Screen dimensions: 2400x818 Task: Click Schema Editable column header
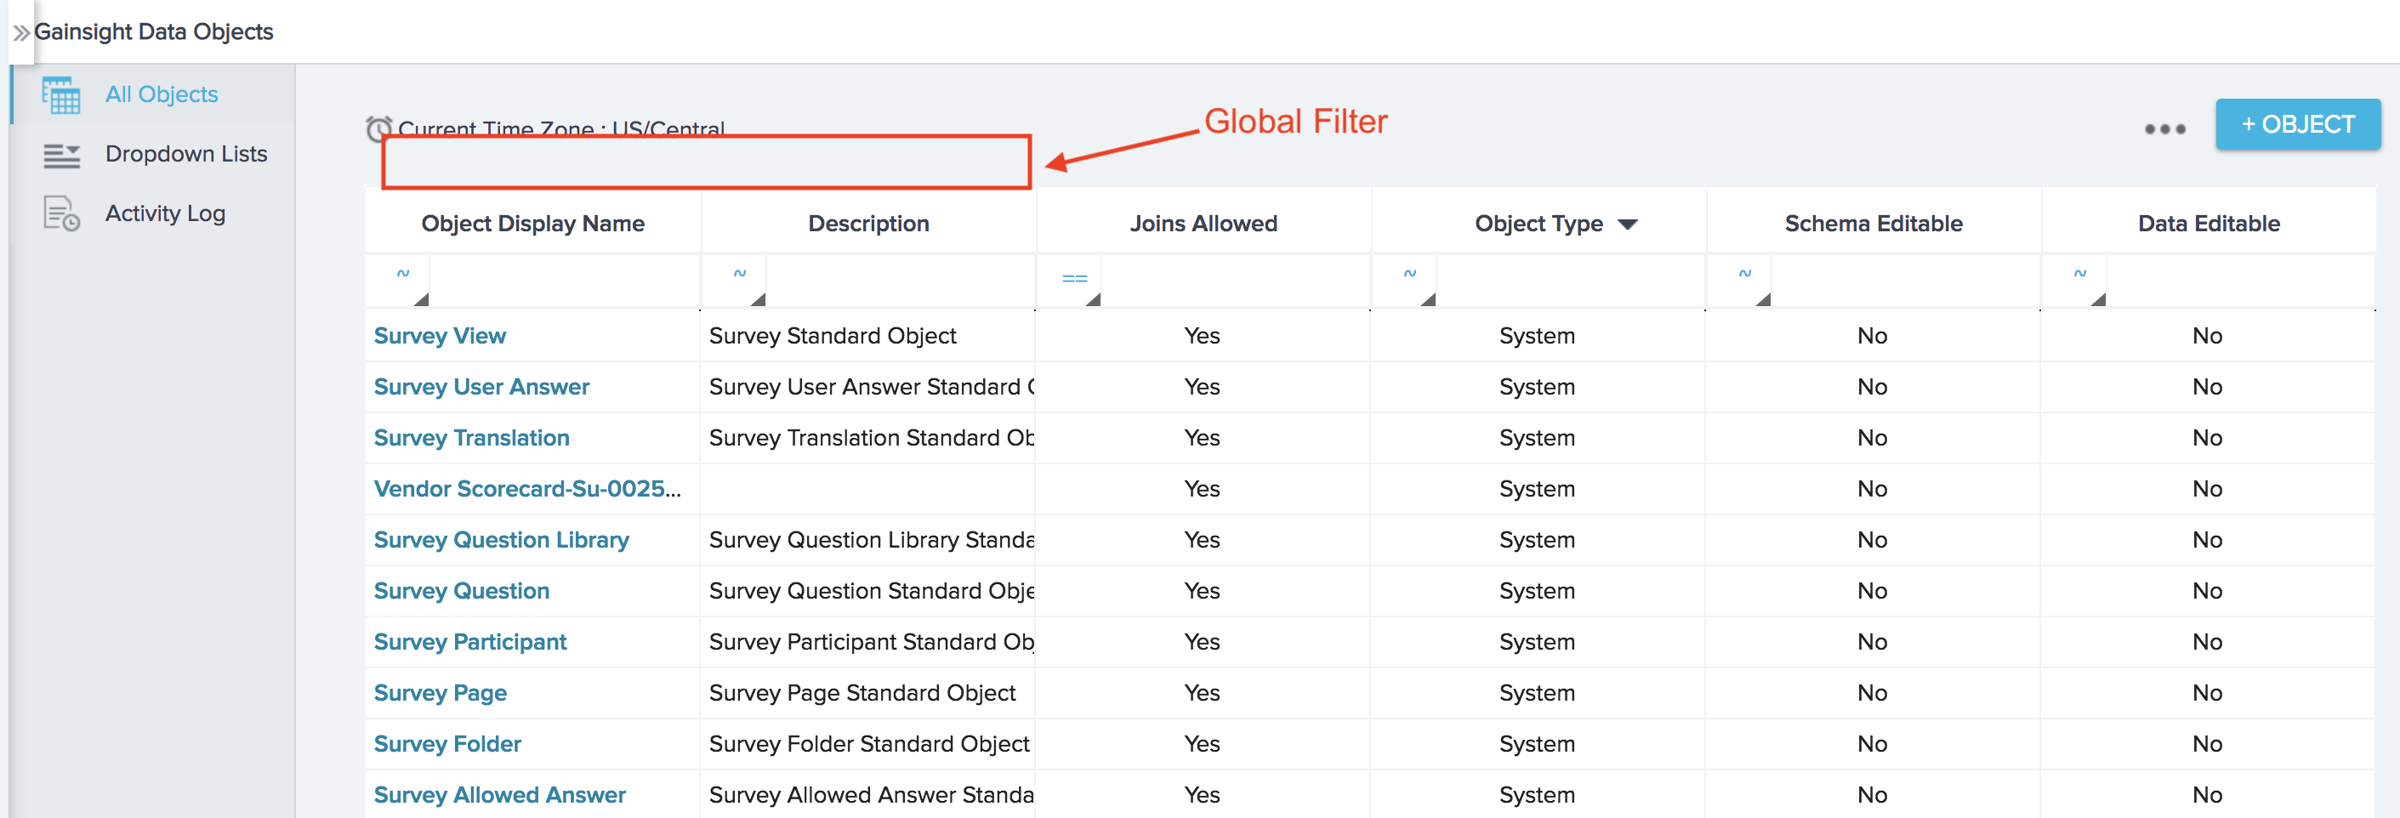point(1874,224)
